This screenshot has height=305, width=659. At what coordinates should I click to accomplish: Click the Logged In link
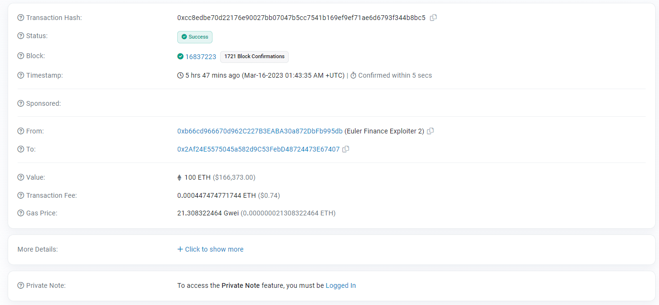click(340, 285)
